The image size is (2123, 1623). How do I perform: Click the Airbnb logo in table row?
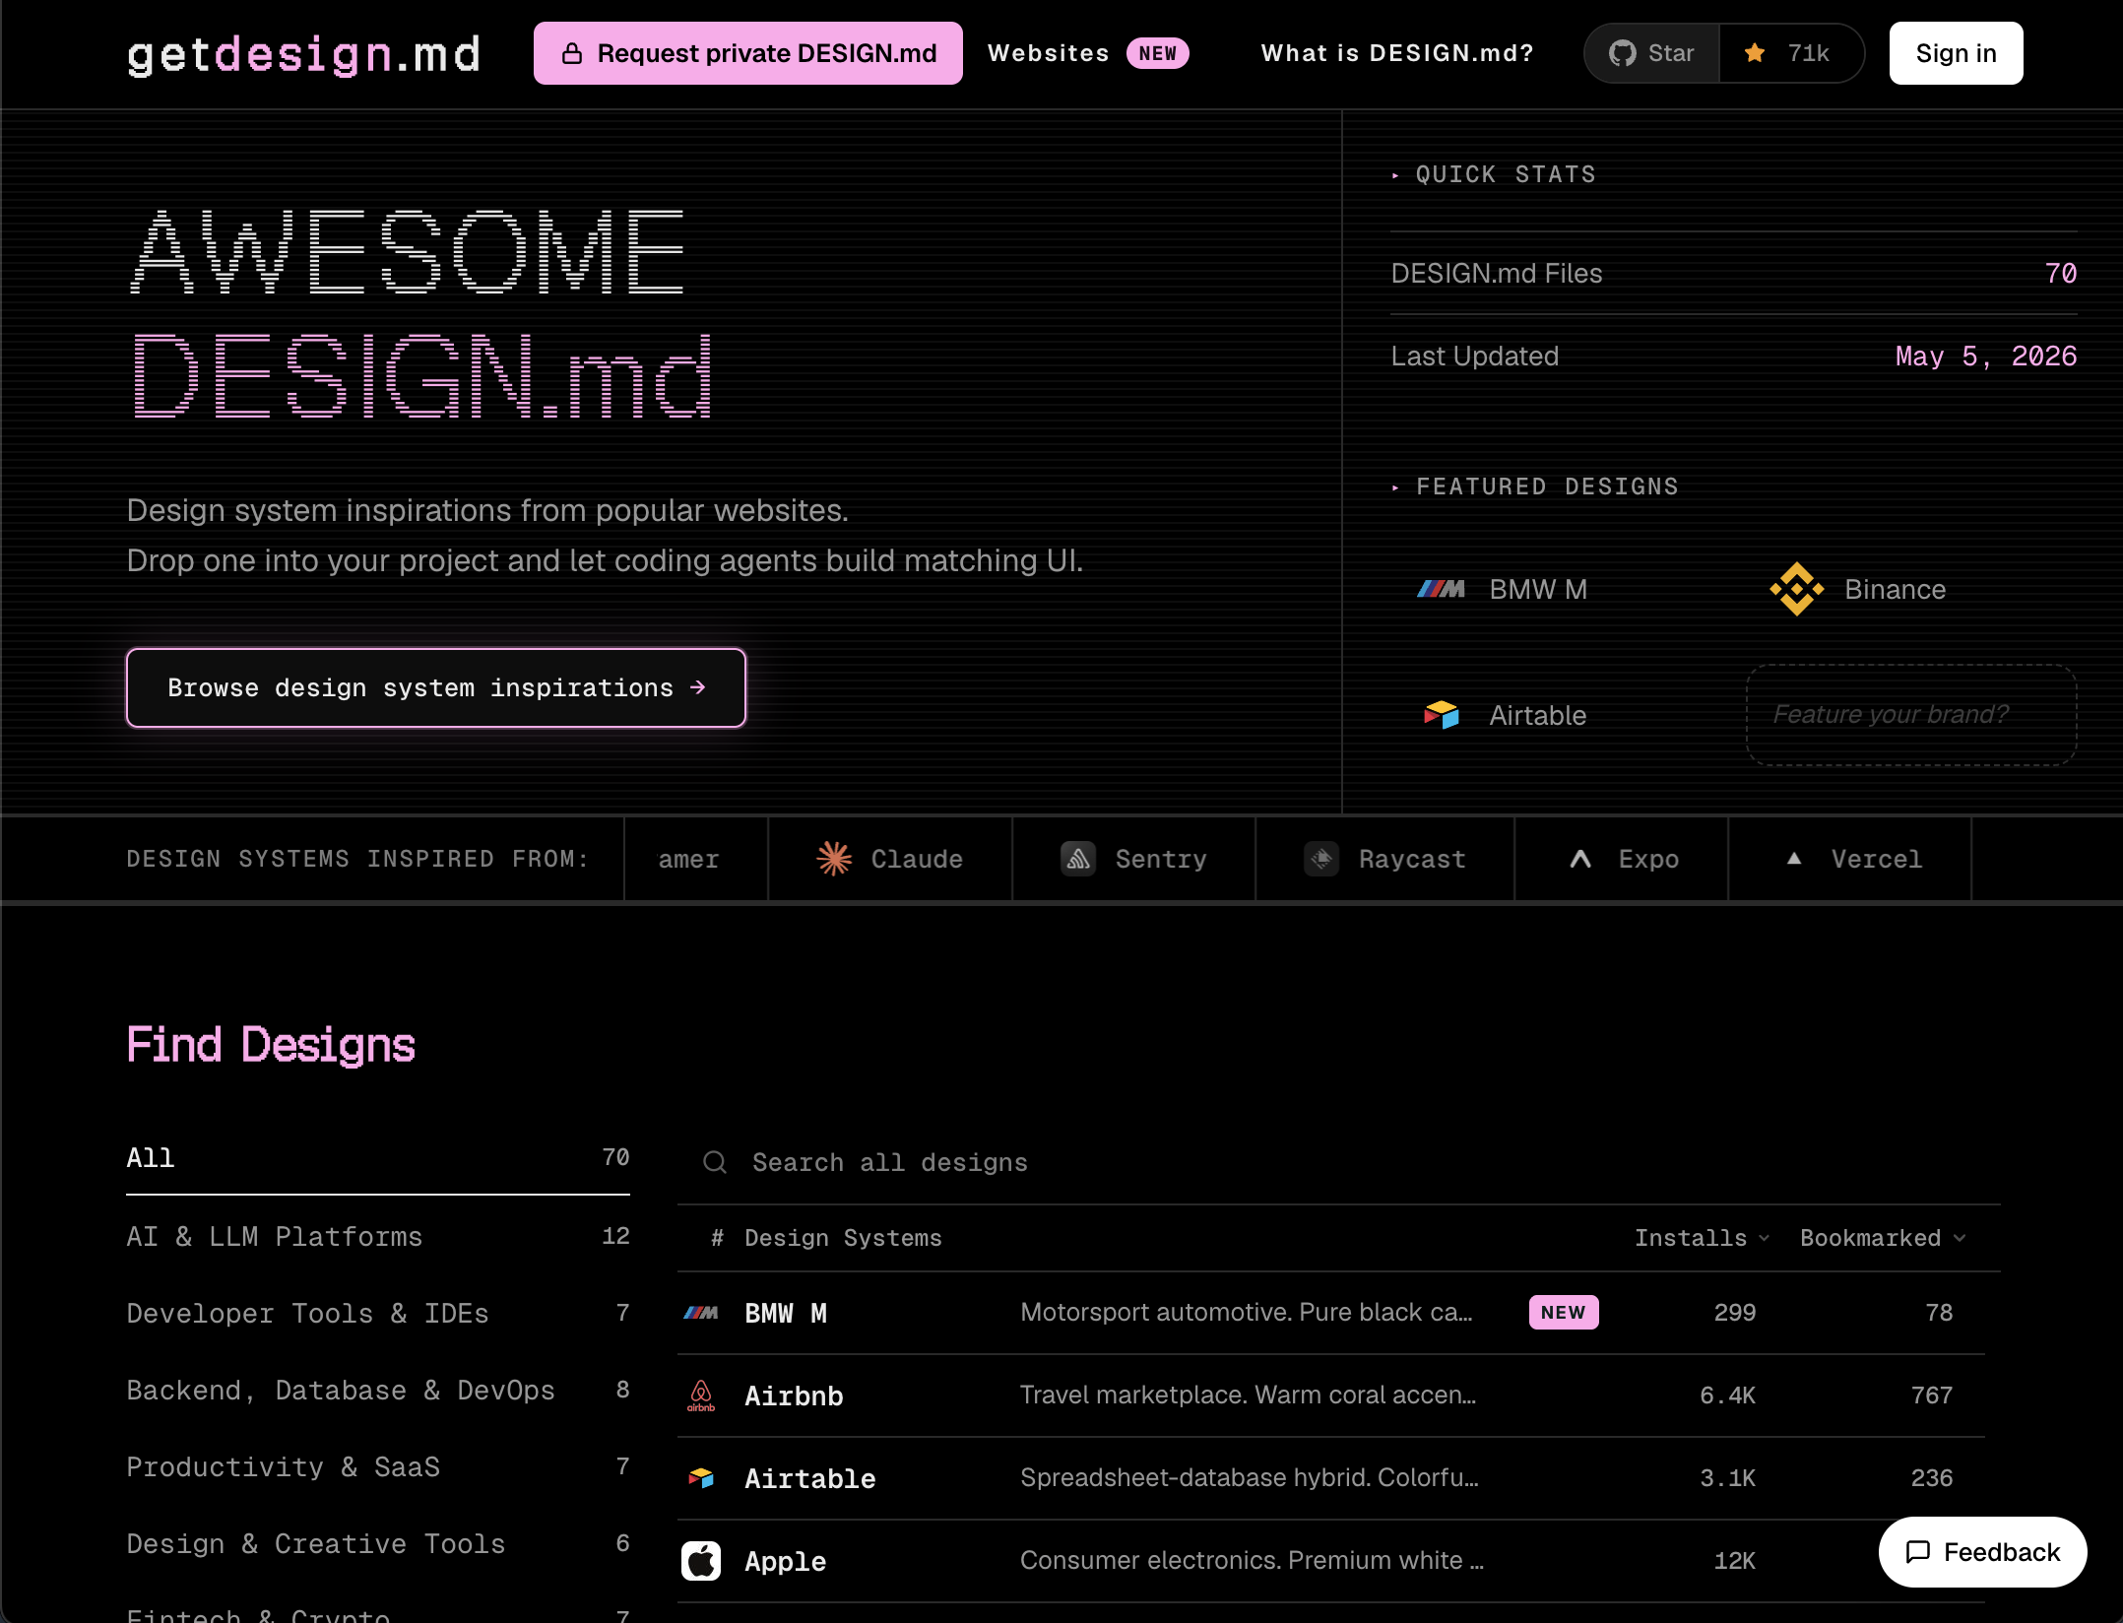[x=701, y=1396]
